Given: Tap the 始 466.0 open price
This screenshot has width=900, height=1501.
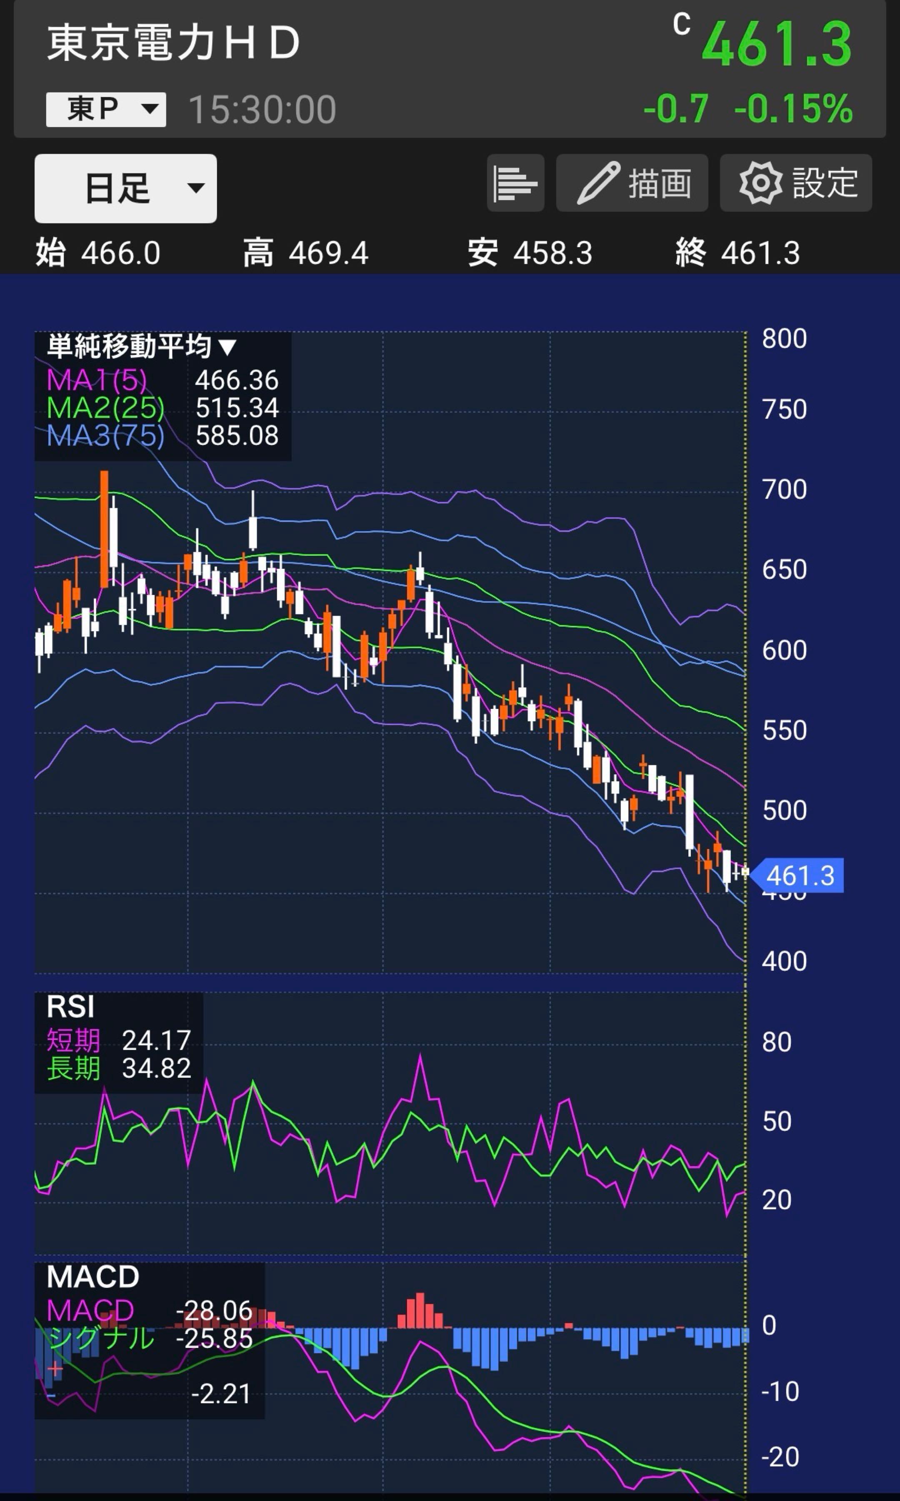Looking at the screenshot, I should [98, 252].
